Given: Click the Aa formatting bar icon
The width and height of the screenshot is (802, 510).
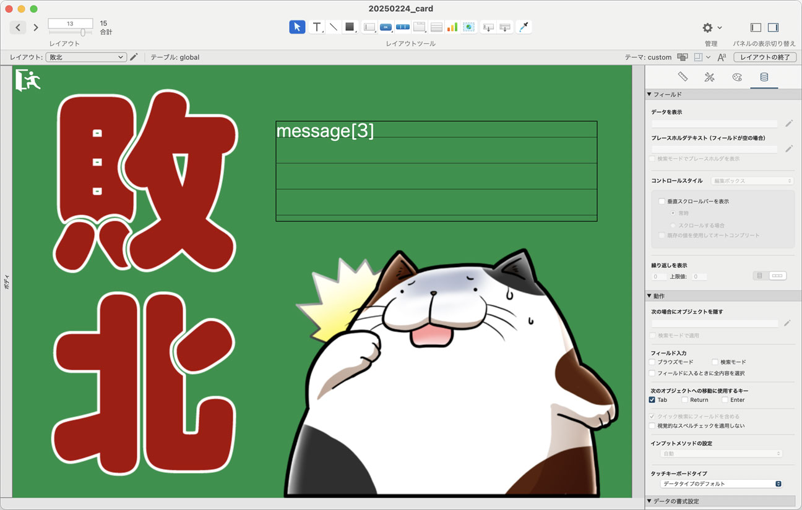Looking at the screenshot, I should tap(722, 57).
